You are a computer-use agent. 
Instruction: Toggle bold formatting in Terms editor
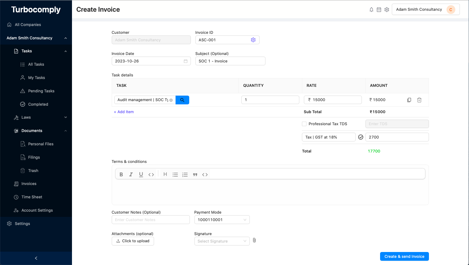click(121, 174)
